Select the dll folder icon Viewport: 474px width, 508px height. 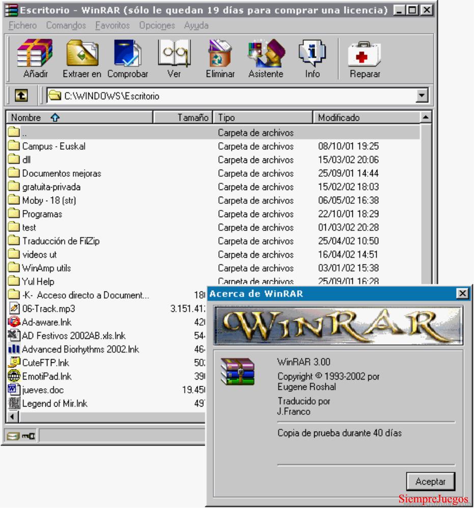[x=14, y=159]
